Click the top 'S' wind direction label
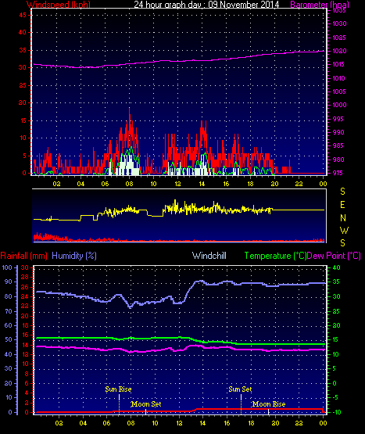 pos(342,192)
